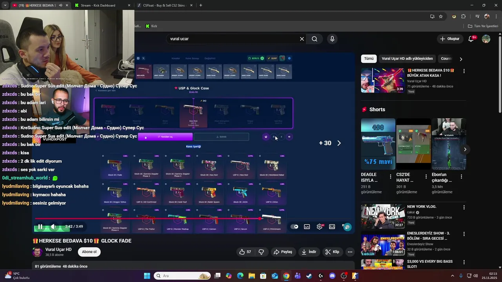This screenshot has width=502, height=282.
Task: Click the YouTube search magnifier button
Action: pyautogui.click(x=315, y=39)
